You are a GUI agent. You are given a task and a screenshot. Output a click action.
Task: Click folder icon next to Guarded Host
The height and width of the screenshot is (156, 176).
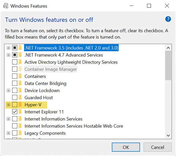click(x=20, y=98)
